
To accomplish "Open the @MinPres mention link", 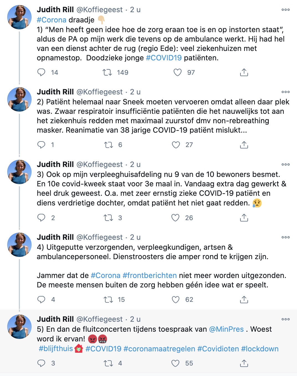I will (x=226, y=329).
